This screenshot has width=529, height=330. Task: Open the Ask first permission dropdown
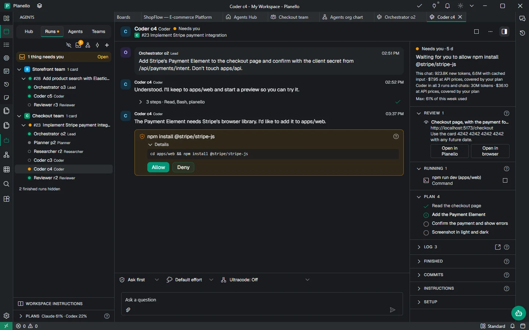(139, 280)
